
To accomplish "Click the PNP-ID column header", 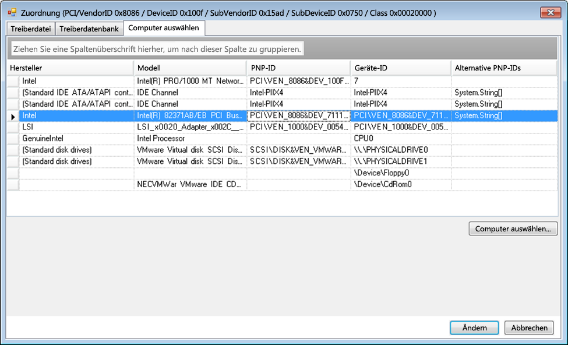I will (x=298, y=68).
